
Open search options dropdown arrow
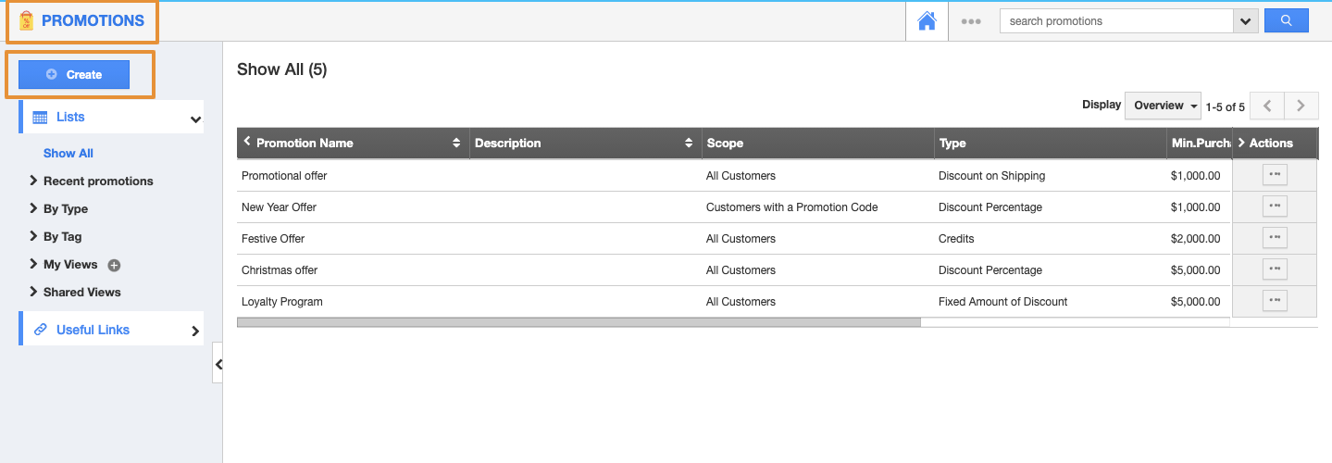[1245, 21]
